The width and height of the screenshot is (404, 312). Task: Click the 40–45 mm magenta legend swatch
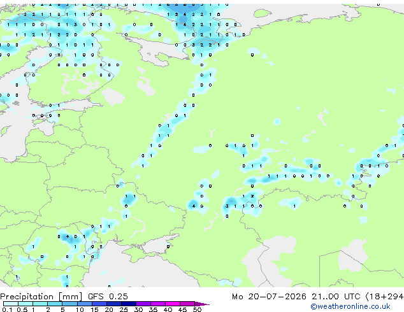(x=173, y=304)
